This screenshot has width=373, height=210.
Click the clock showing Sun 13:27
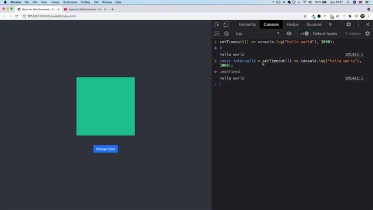pos(336,2)
